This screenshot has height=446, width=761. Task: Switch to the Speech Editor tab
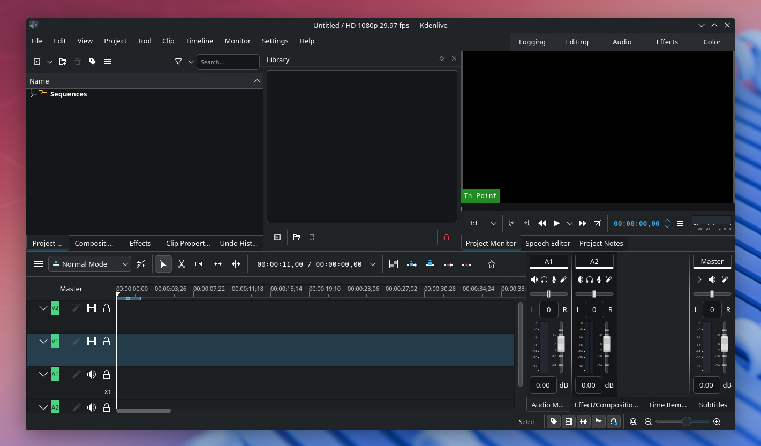tap(547, 243)
